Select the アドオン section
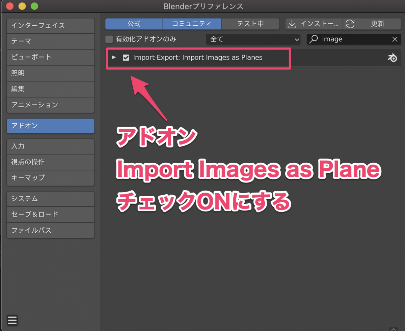The height and width of the screenshot is (331, 405). (x=50, y=126)
